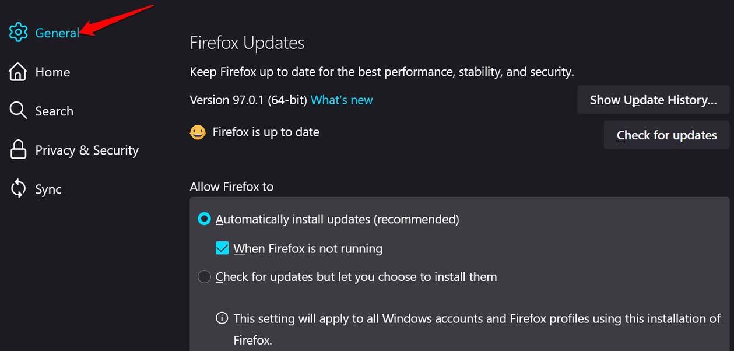Click the Check for updates button
This screenshot has width=734, height=351.
[666, 135]
